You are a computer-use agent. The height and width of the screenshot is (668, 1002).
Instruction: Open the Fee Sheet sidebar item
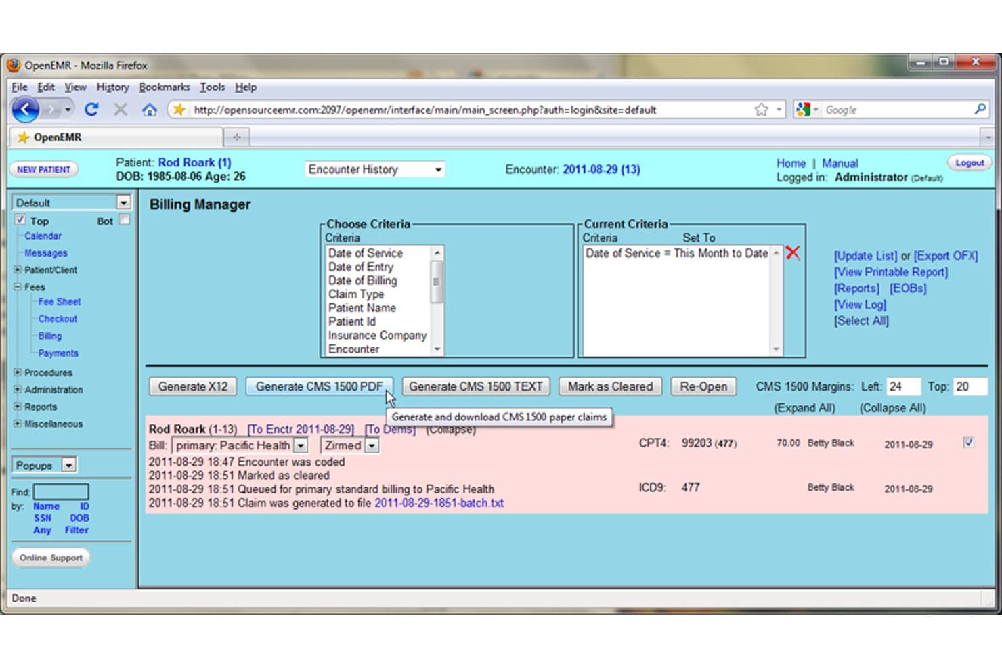(59, 302)
